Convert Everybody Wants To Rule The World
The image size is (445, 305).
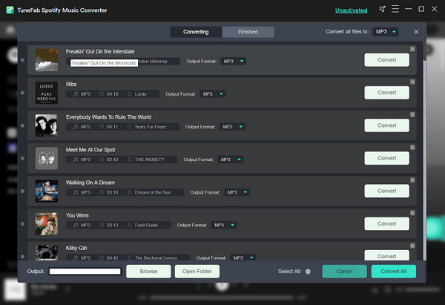[386, 125]
